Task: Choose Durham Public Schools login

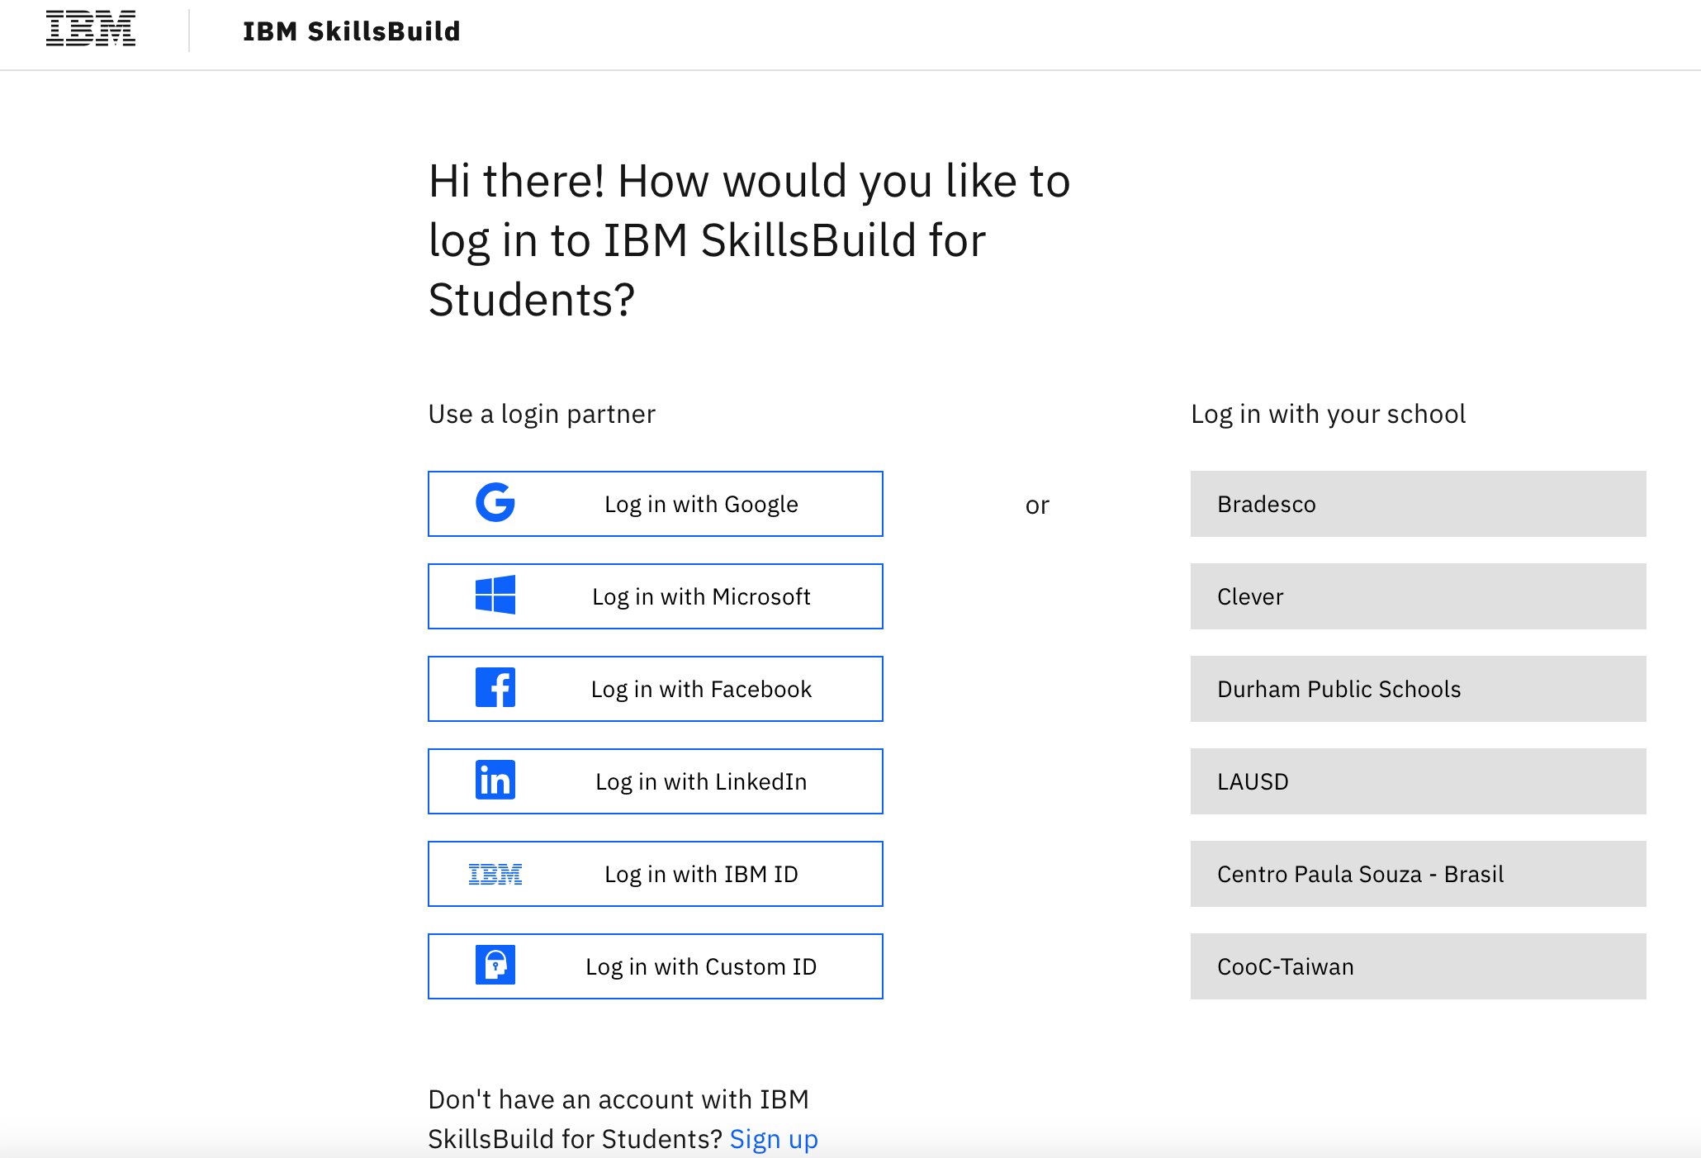Action: tap(1418, 689)
